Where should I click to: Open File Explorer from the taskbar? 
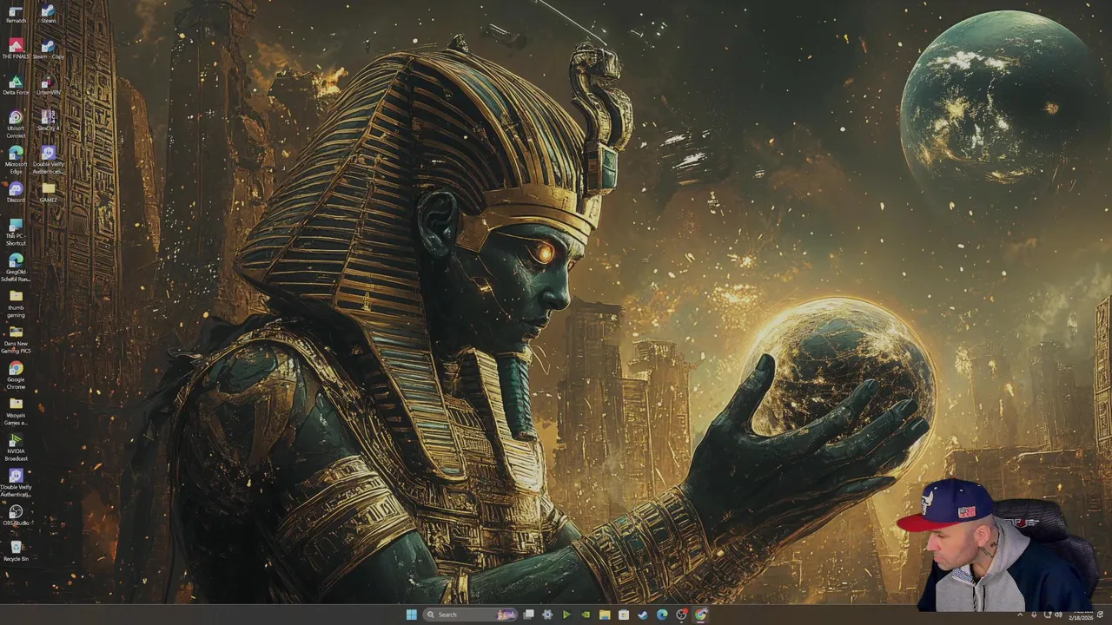605,615
